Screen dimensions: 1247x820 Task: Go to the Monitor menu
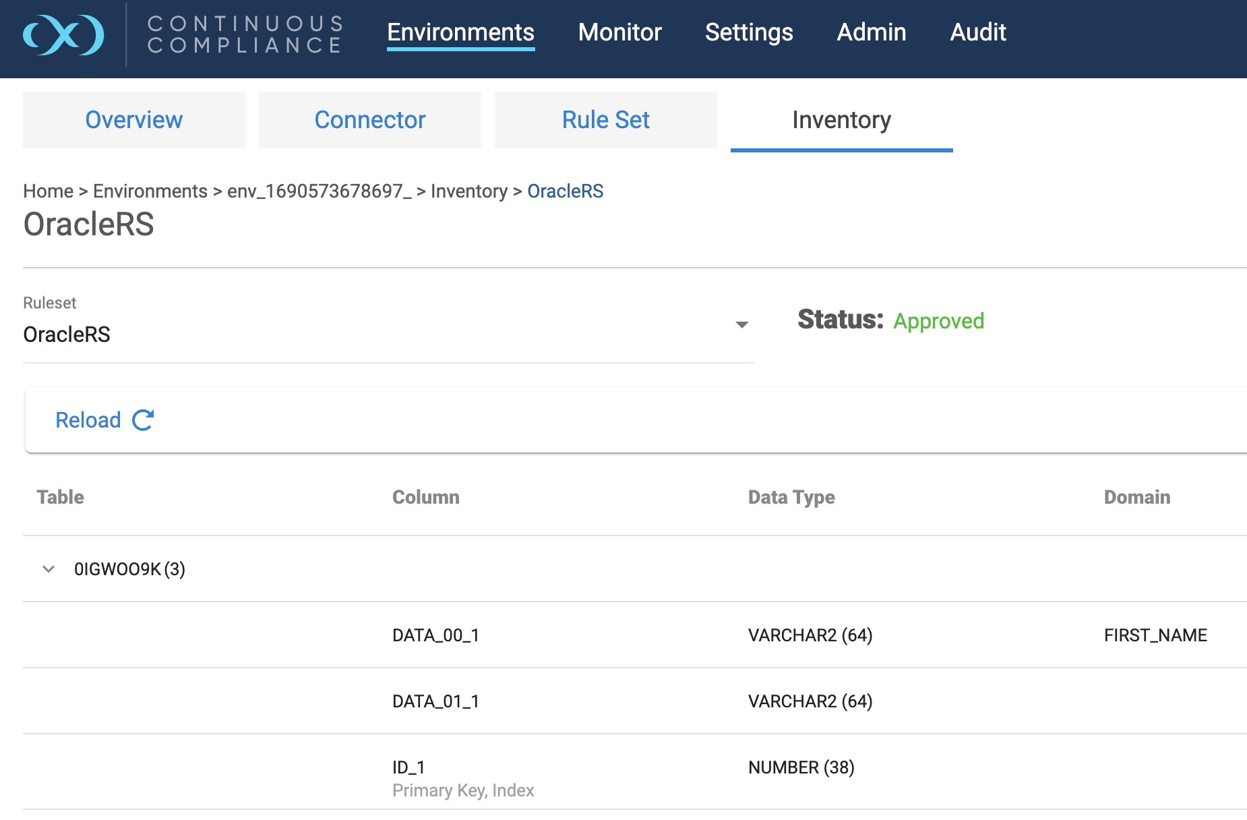tap(619, 32)
